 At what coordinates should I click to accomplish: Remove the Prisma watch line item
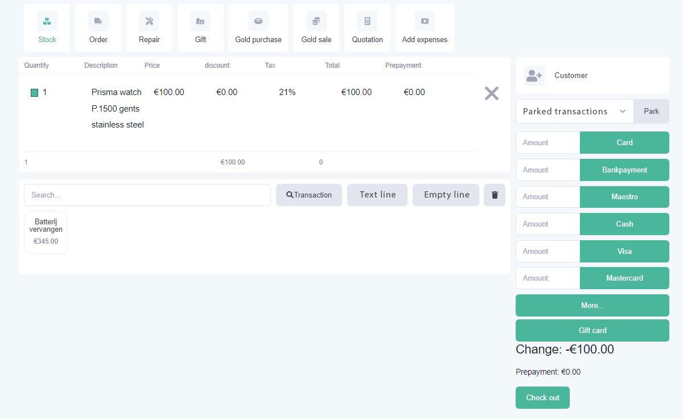pyautogui.click(x=491, y=93)
